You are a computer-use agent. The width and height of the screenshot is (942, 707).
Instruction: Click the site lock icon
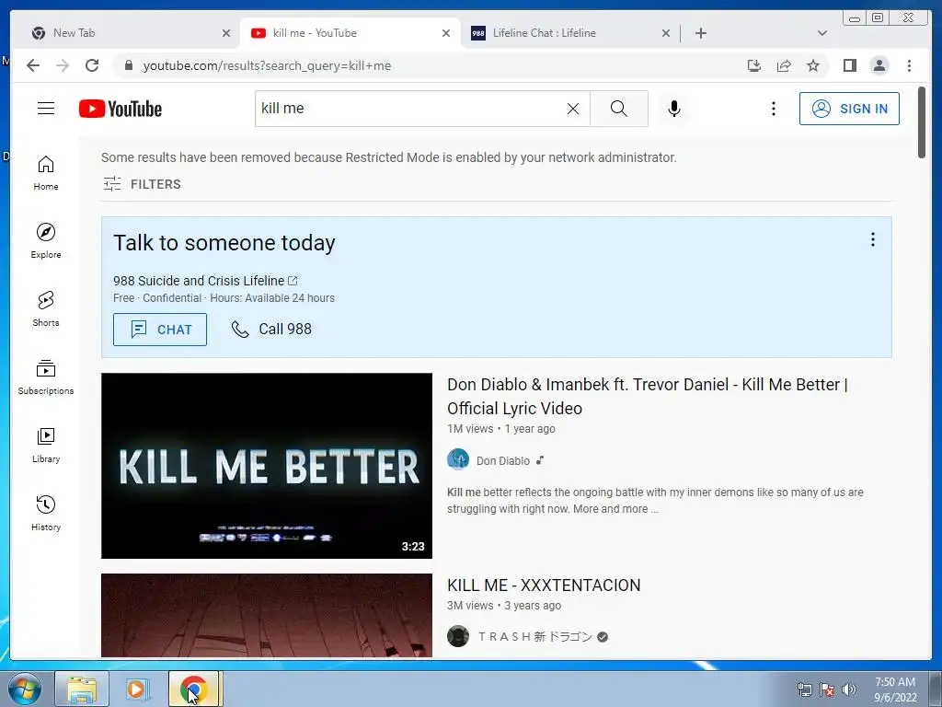click(x=128, y=65)
